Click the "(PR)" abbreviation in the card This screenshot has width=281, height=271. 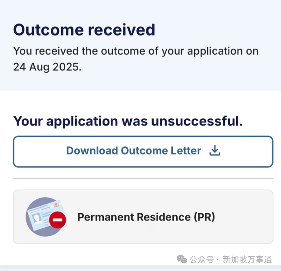pyautogui.click(x=204, y=217)
